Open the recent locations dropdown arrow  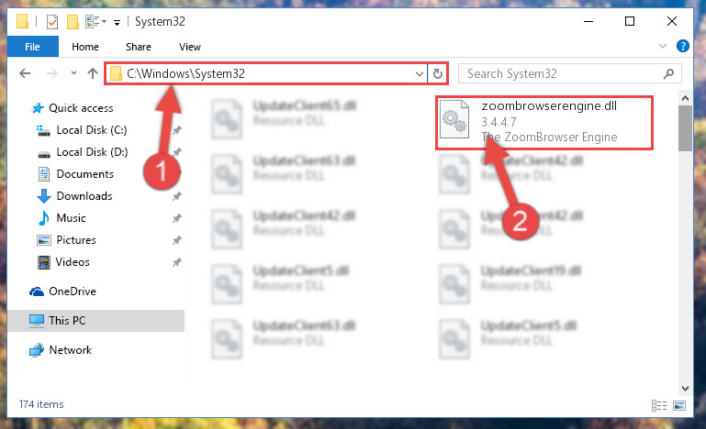coord(73,72)
